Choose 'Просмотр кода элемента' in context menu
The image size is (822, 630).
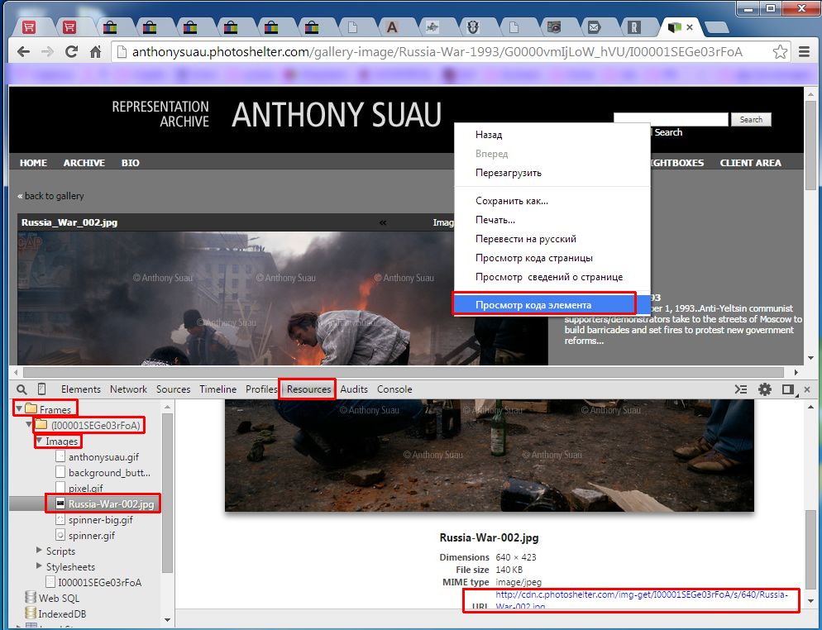(x=533, y=305)
